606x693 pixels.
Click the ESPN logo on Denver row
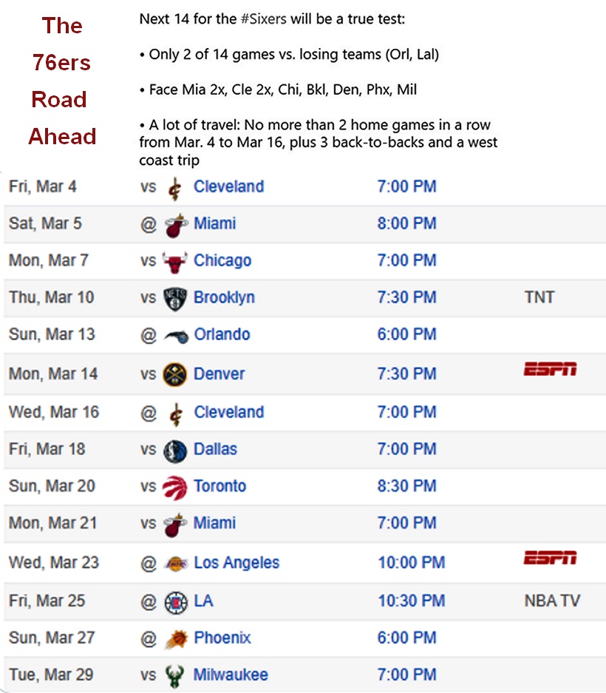point(550,369)
